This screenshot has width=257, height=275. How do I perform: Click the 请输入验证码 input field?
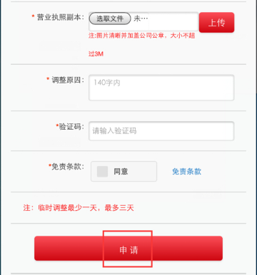(161, 131)
